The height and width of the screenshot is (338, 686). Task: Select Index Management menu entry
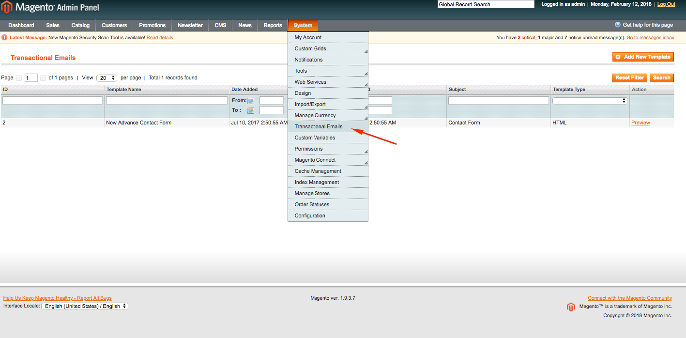pyautogui.click(x=328, y=182)
